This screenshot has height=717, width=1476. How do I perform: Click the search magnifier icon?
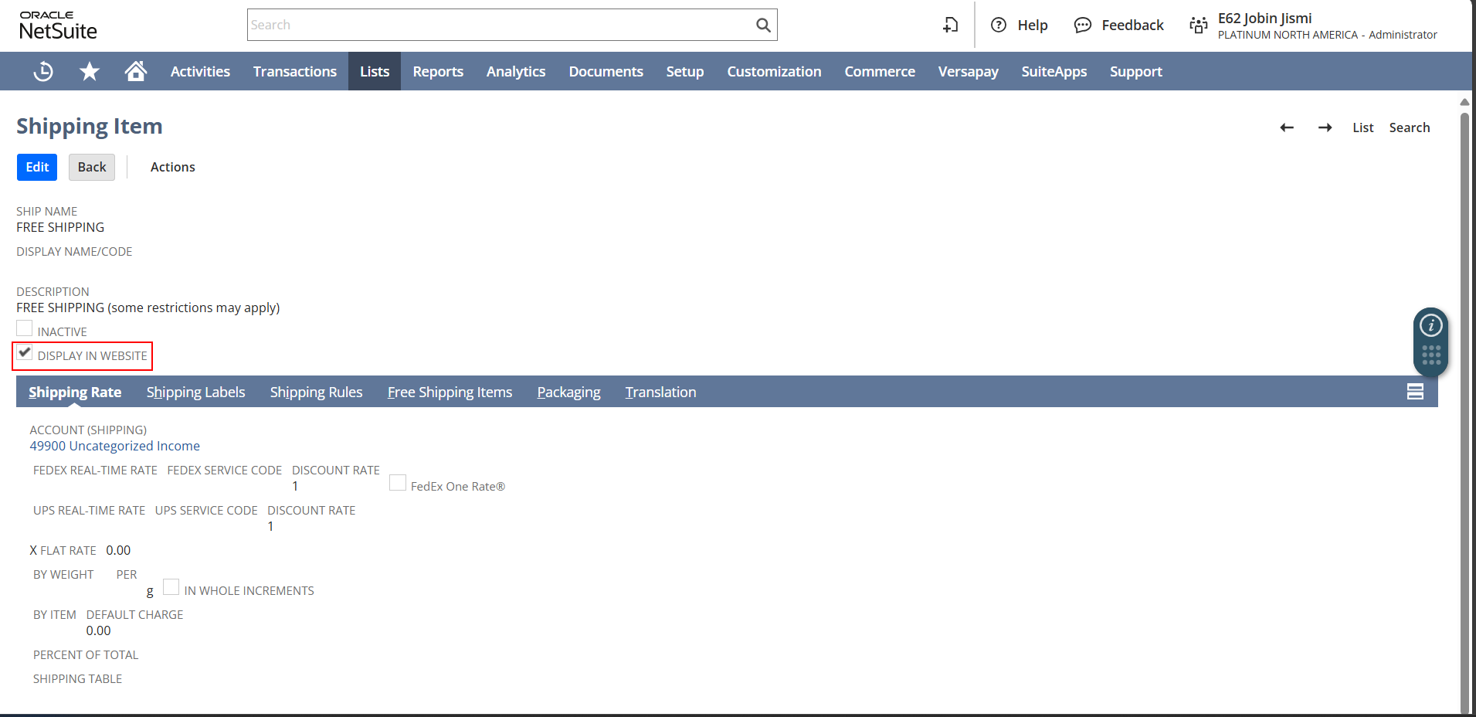(762, 25)
